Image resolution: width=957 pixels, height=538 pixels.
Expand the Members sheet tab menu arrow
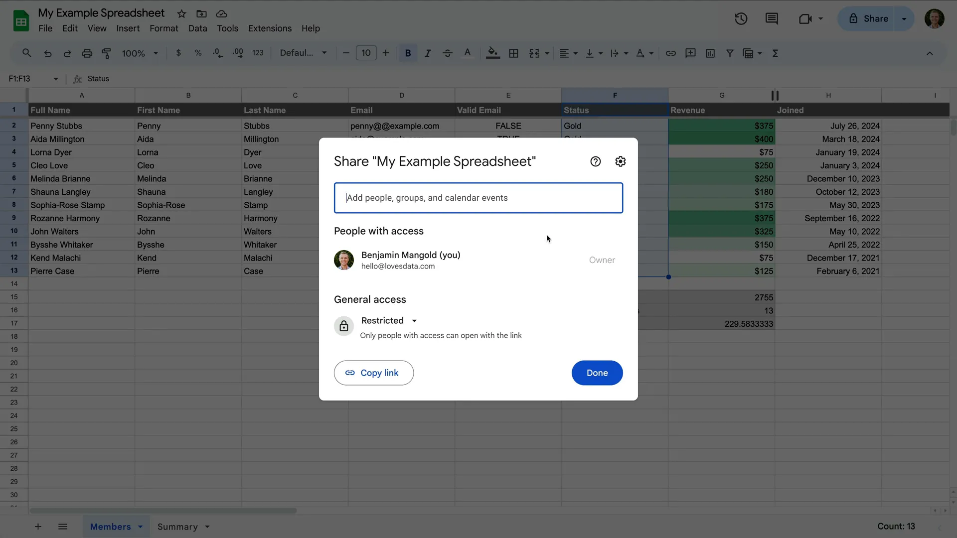[139, 527]
